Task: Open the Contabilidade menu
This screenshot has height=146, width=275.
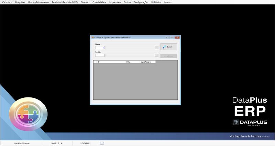Action: click(99, 2)
